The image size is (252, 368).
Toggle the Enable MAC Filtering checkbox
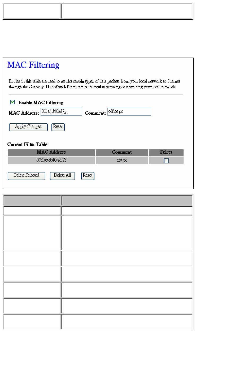click(x=12, y=102)
